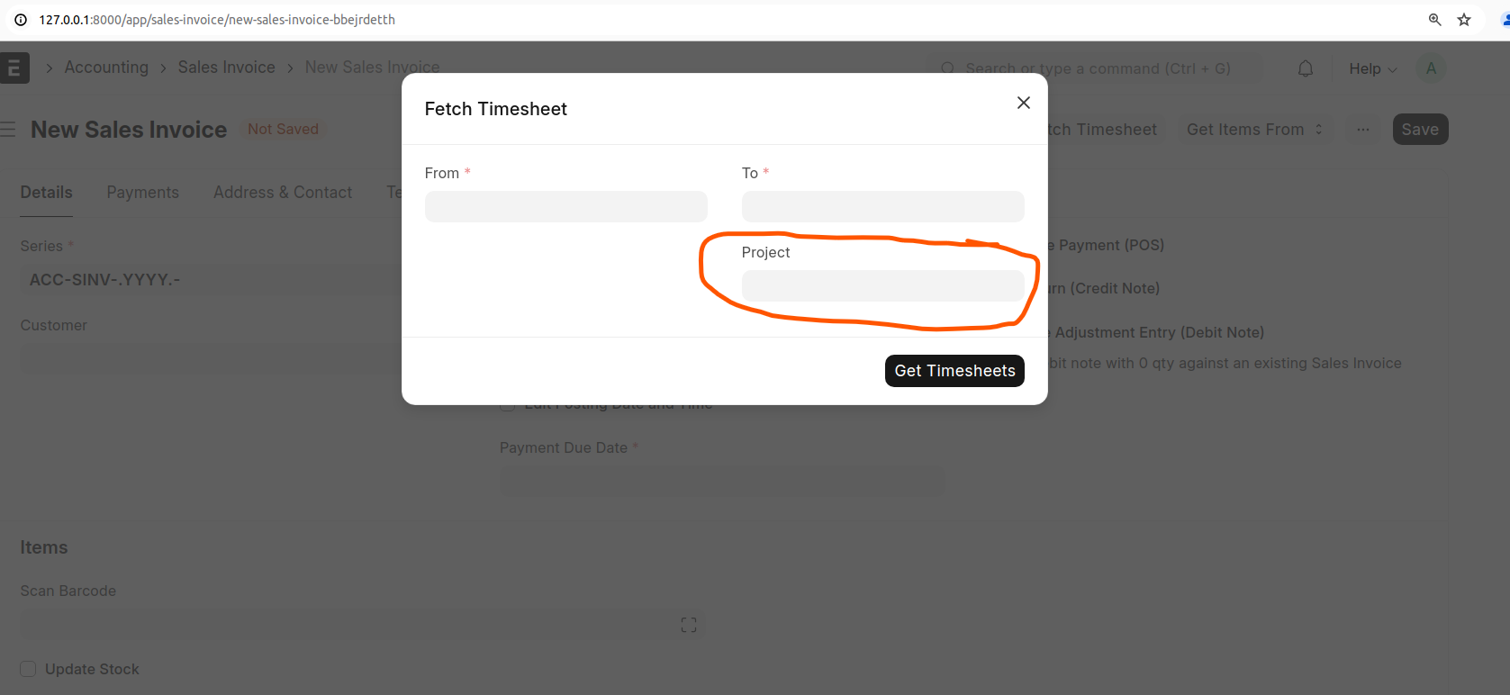
Task: Go to Sales Invoice breadcrumb link
Action: (x=226, y=68)
